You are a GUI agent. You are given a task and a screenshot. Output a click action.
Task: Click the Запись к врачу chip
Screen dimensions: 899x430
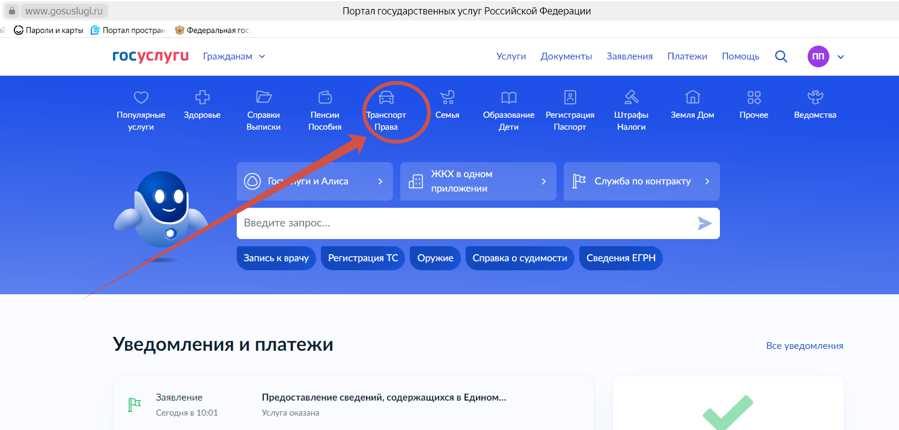[276, 258]
